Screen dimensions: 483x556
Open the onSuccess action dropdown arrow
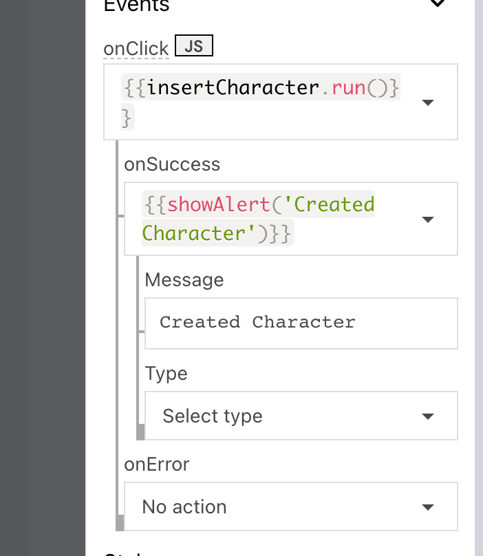tap(427, 220)
